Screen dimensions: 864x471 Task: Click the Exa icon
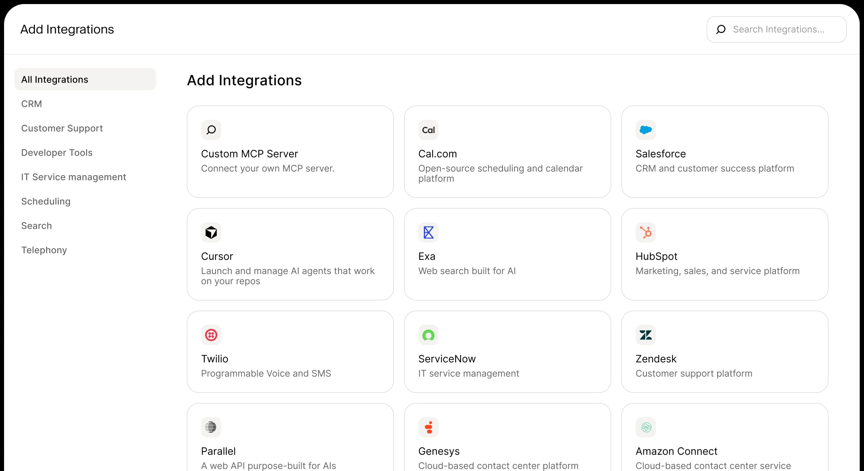[x=428, y=232]
